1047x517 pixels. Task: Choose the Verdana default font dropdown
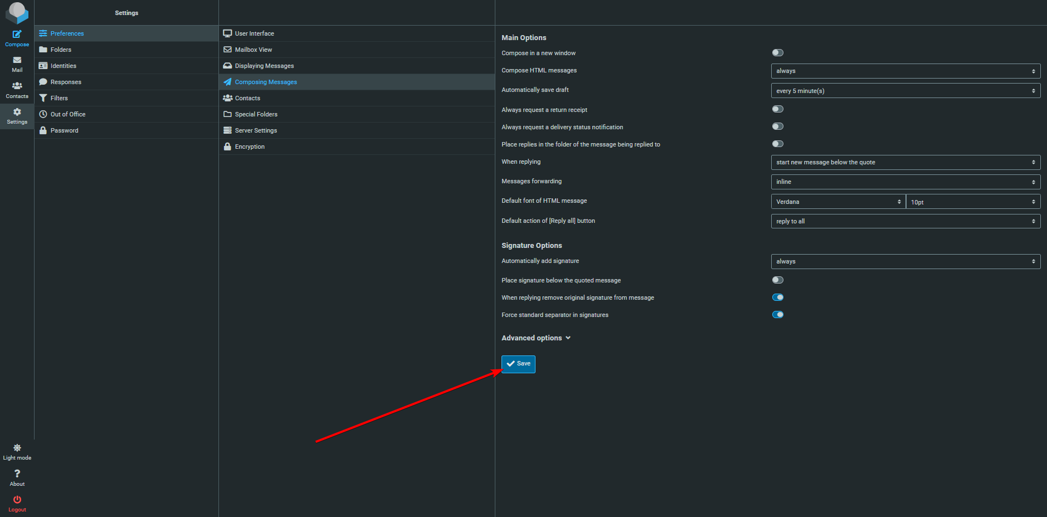click(x=837, y=202)
